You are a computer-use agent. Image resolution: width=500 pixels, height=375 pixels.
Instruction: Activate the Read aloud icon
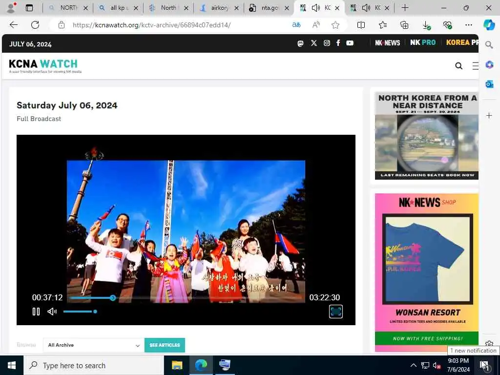tap(316, 25)
